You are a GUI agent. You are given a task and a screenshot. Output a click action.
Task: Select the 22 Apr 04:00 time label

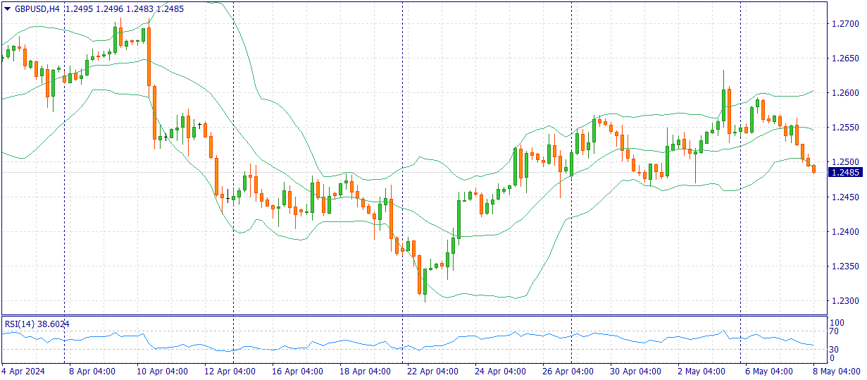point(432,371)
